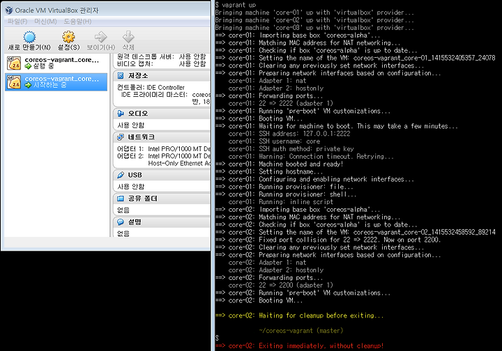The height and width of the screenshot is (351, 502).
Task: Click the 'Oracle VM VirtualBox 관리자' window title
Action: (x=56, y=10)
